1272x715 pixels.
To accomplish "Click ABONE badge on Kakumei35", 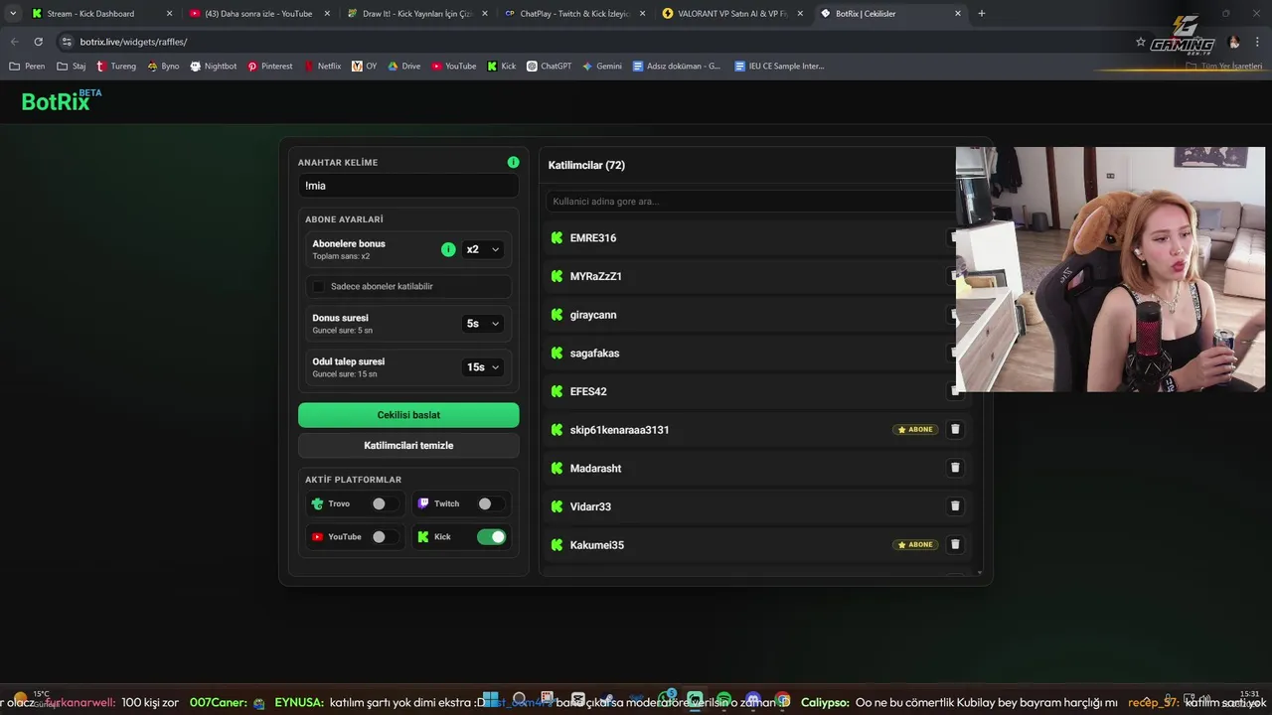I will [x=915, y=545].
